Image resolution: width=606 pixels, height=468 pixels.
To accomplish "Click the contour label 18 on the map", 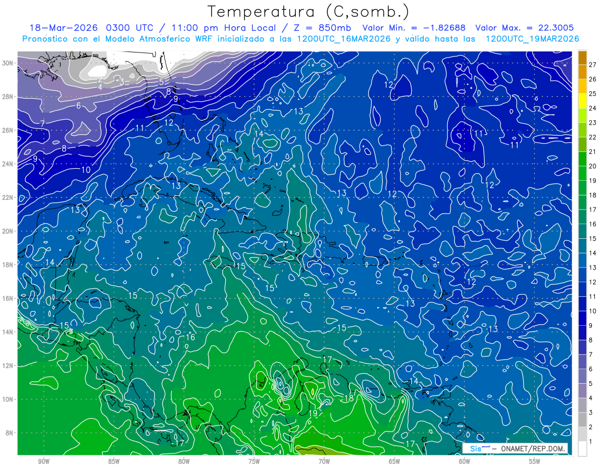I will point(348,398).
